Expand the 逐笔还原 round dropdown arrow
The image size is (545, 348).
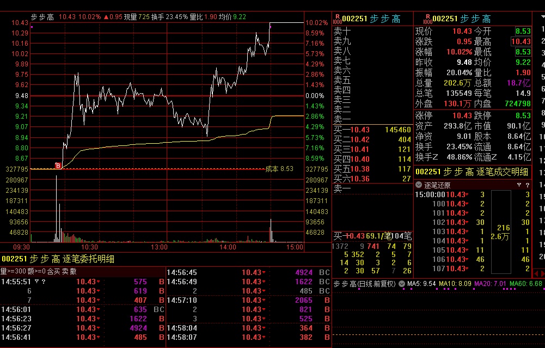click(x=419, y=185)
